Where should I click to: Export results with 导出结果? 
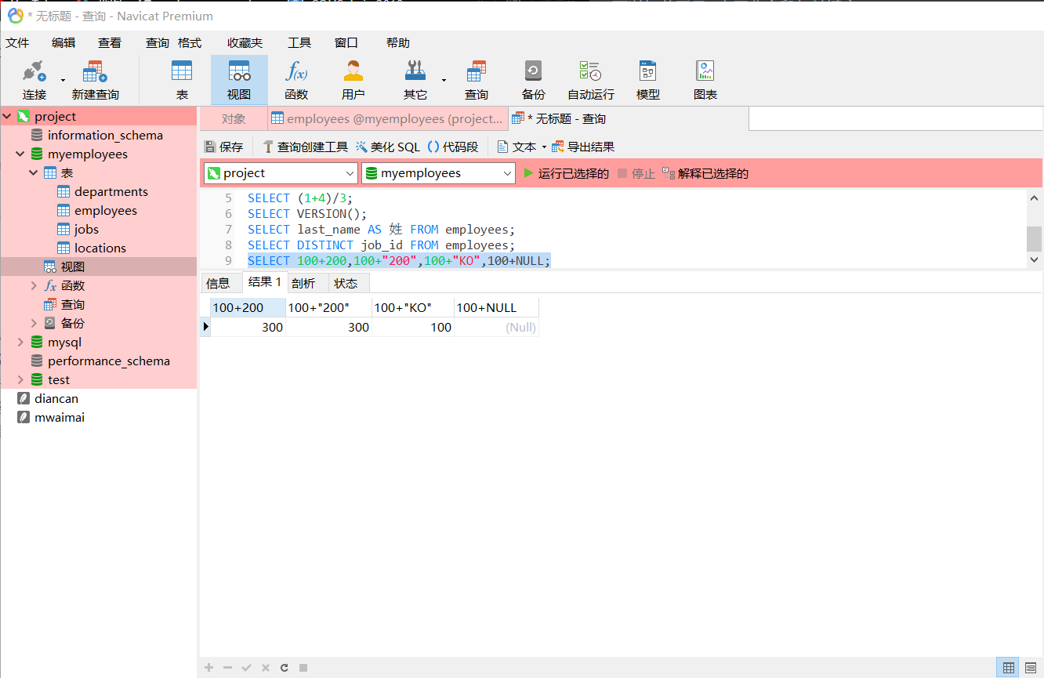coord(583,147)
